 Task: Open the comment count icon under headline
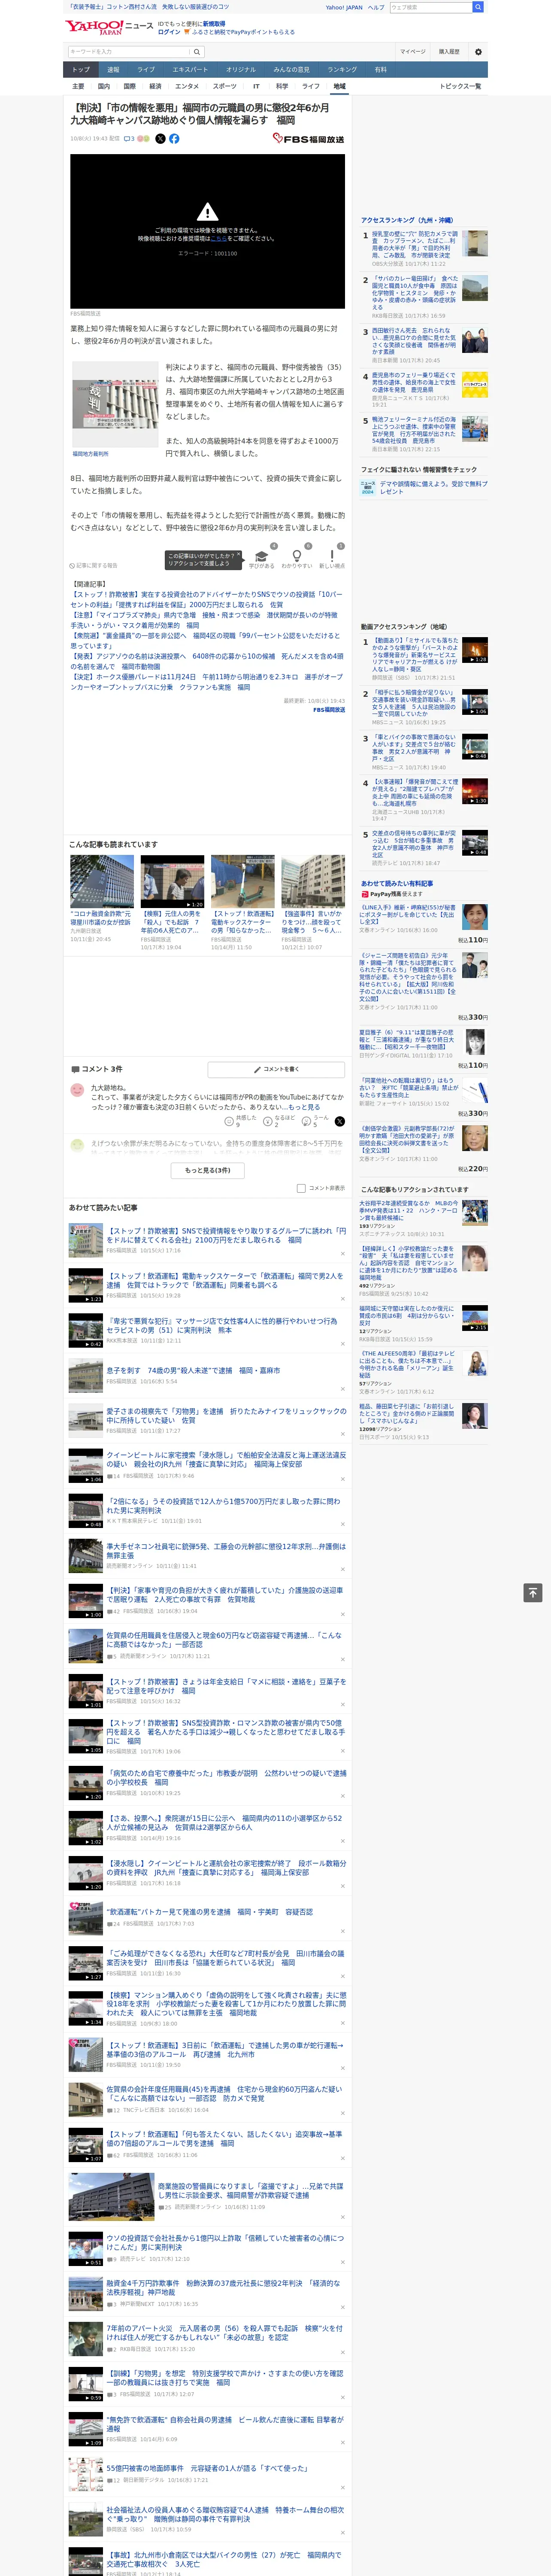130,139
